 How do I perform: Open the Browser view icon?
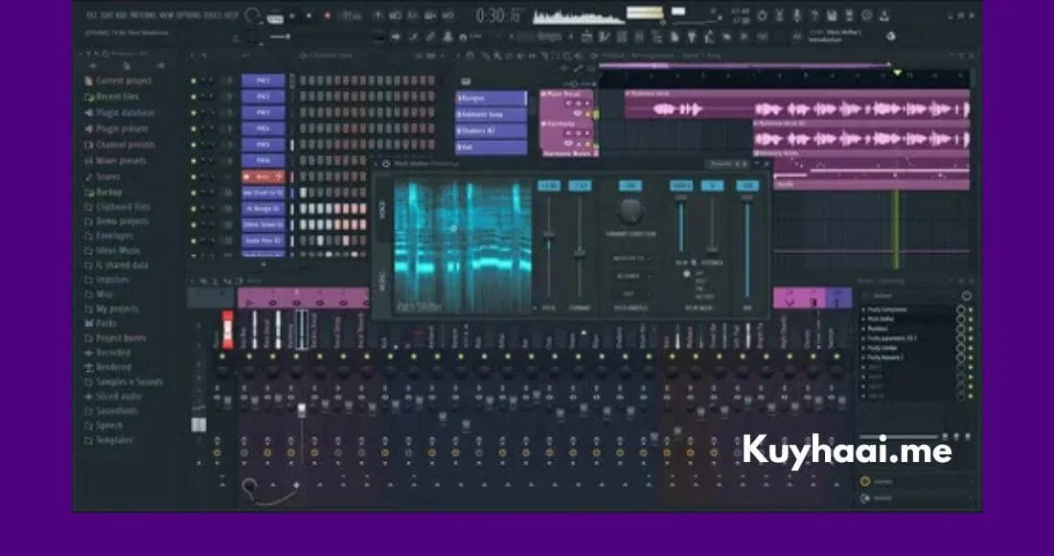pos(656,37)
